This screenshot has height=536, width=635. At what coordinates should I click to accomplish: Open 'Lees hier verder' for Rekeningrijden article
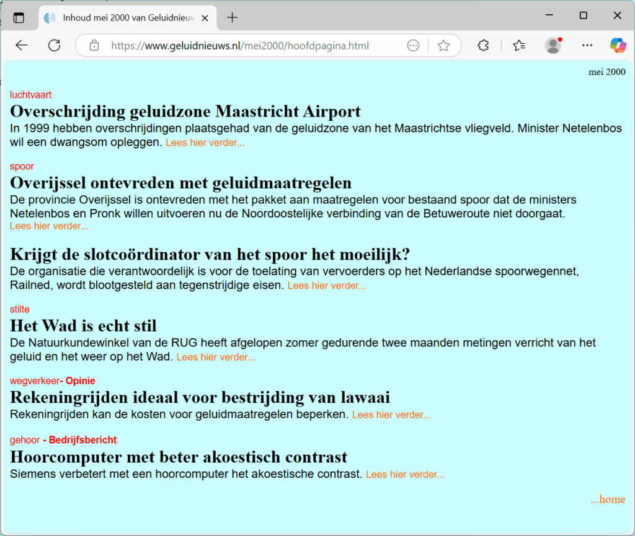(391, 415)
